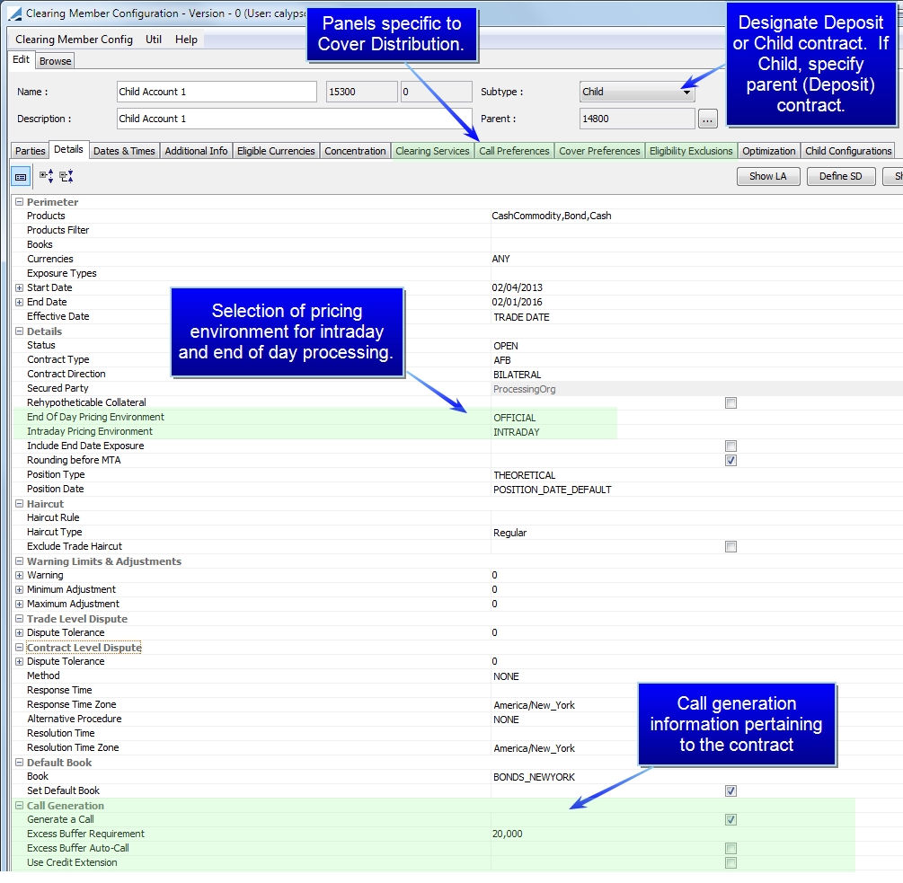Toggle the property sheet view icon

click(x=21, y=177)
